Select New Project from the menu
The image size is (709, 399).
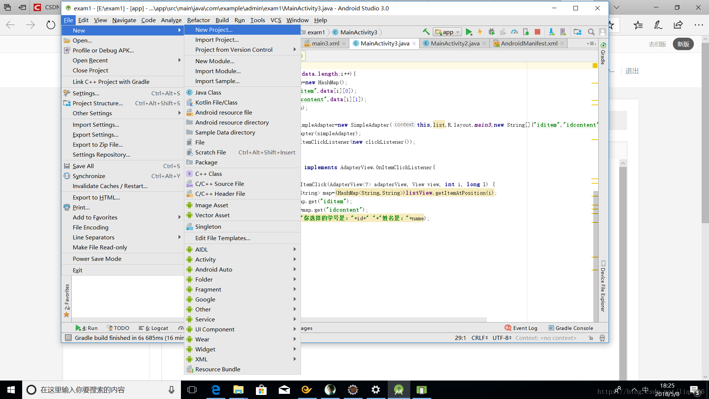(x=213, y=29)
